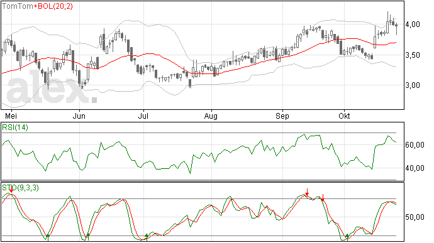
Task: Click the 4,00 price axis value
Action: [x=413, y=24]
